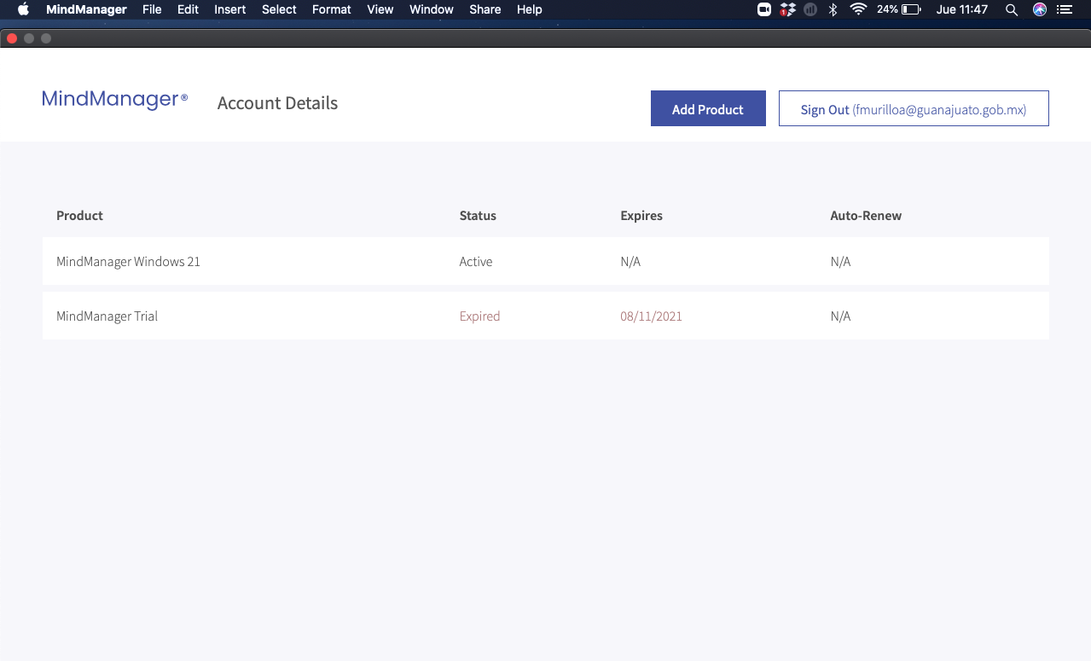Click the Add Product button

(707, 109)
